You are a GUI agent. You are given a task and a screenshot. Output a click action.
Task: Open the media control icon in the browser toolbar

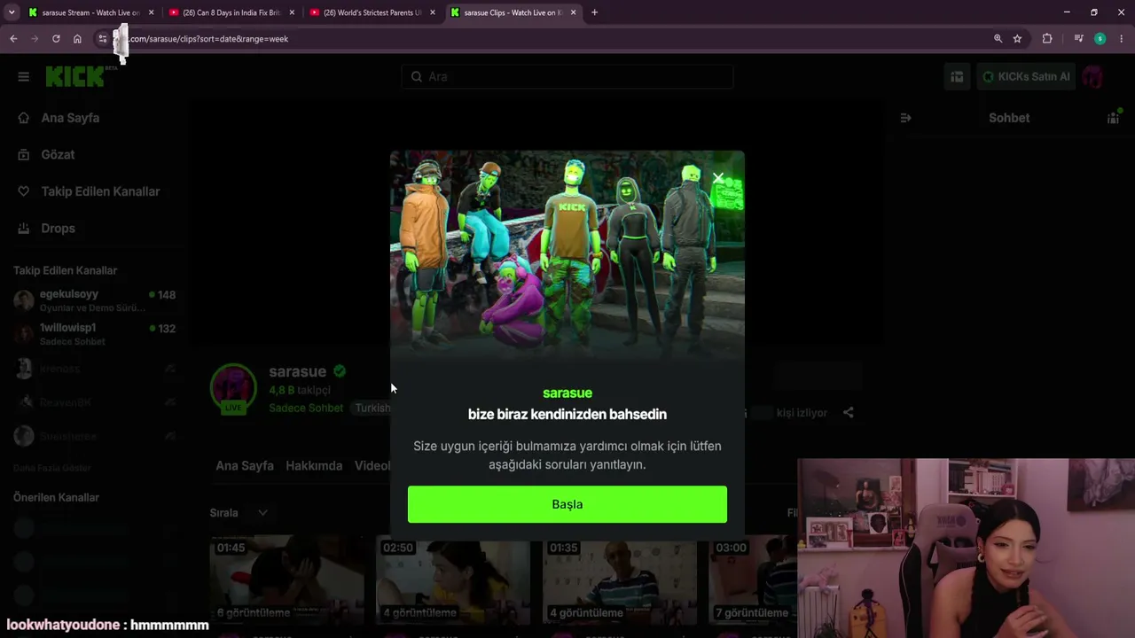(x=1078, y=39)
